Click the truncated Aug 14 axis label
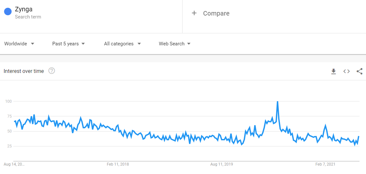Image resolution: width=366 pixels, height=174 pixels. [x=14, y=164]
